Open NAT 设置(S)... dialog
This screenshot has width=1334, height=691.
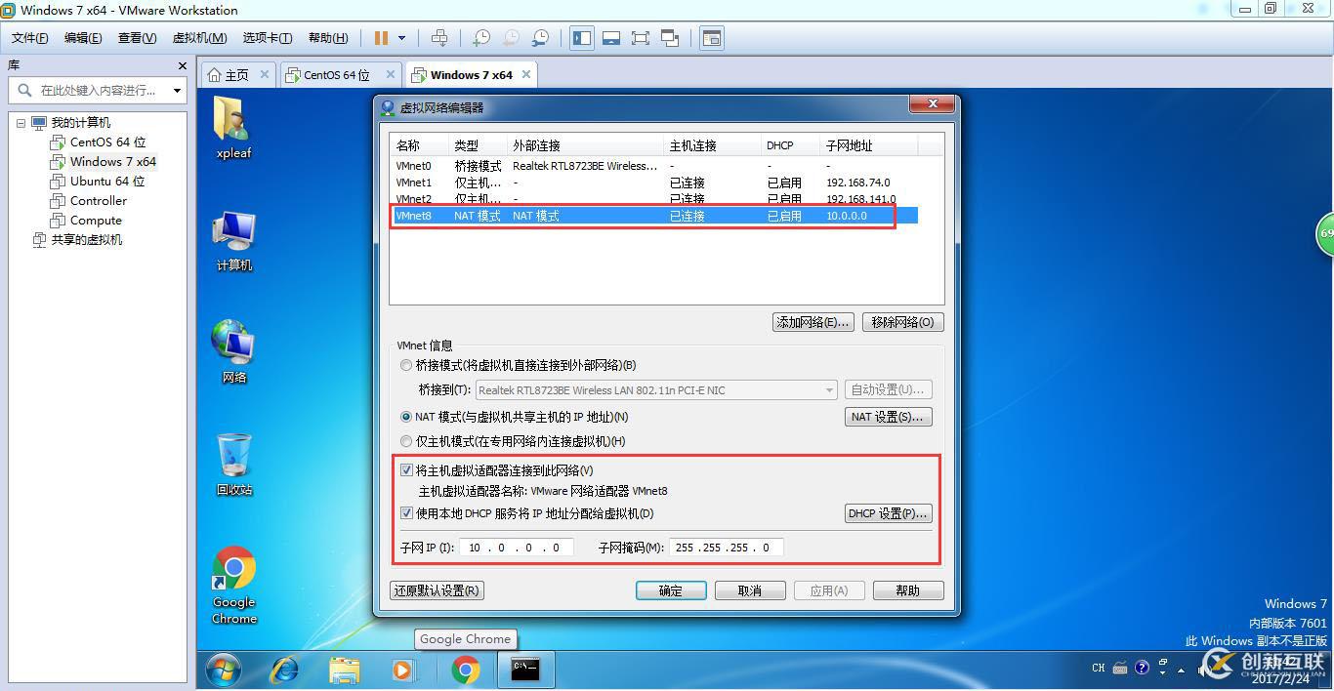(888, 417)
